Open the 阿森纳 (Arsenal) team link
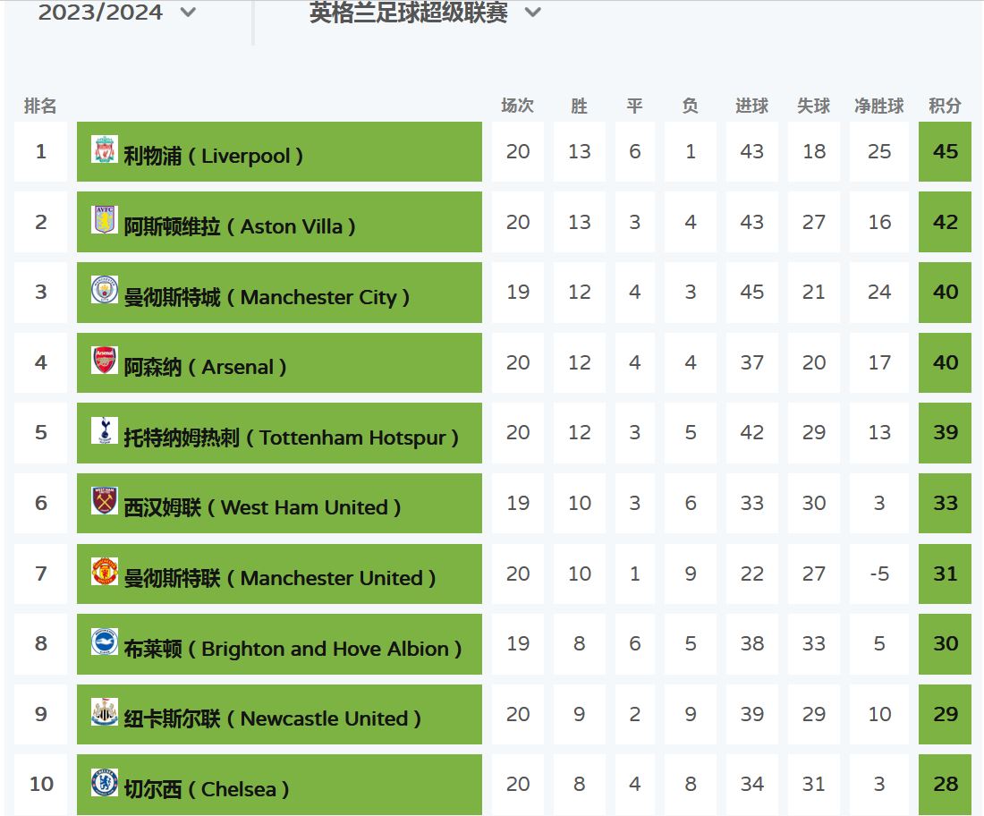Screen dimensions: 984x816 pos(205,367)
